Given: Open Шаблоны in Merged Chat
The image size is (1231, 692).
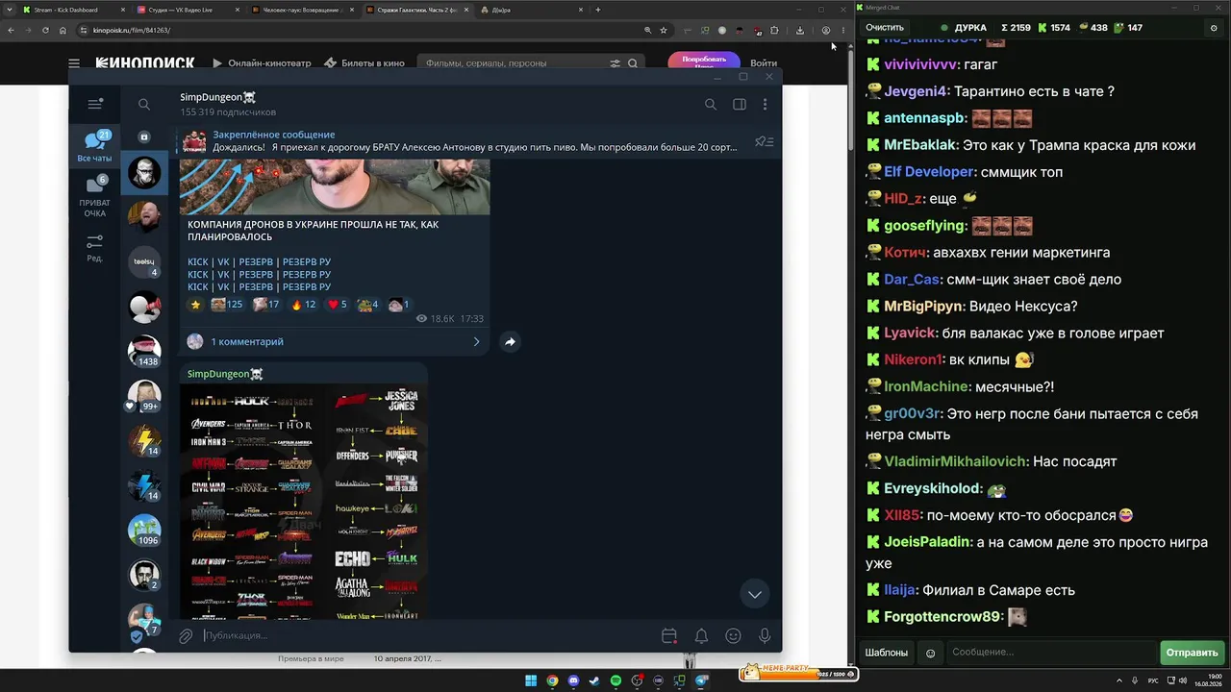Looking at the screenshot, I should [887, 653].
